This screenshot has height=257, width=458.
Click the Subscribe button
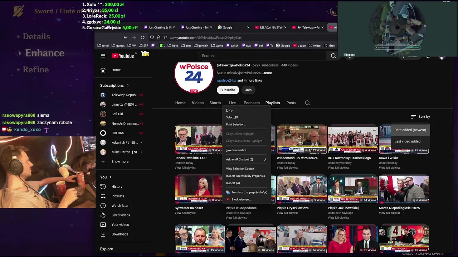pyautogui.click(x=228, y=90)
